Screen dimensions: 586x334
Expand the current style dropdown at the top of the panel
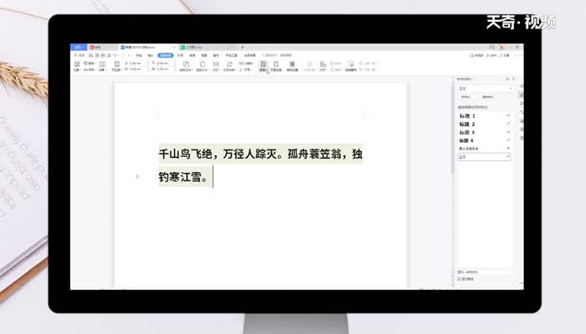[511, 89]
